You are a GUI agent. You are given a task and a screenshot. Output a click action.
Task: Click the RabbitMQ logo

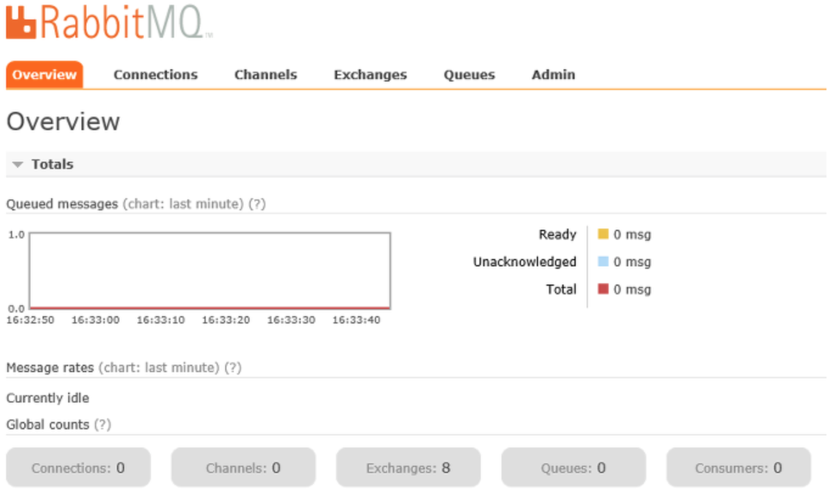[110, 23]
